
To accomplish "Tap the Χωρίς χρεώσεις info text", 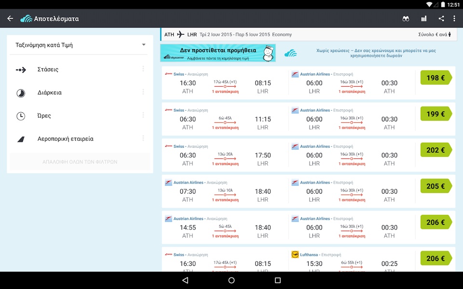I will click(376, 53).
